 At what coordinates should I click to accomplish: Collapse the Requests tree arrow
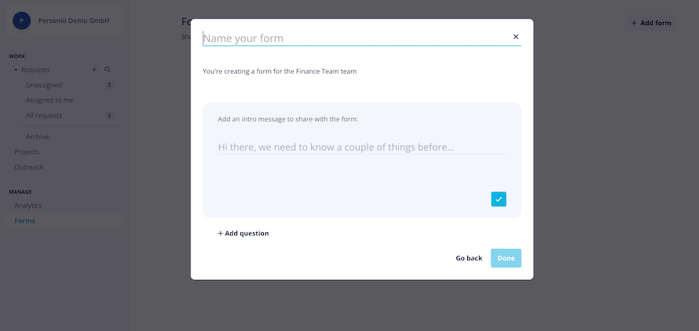(16, 70)
